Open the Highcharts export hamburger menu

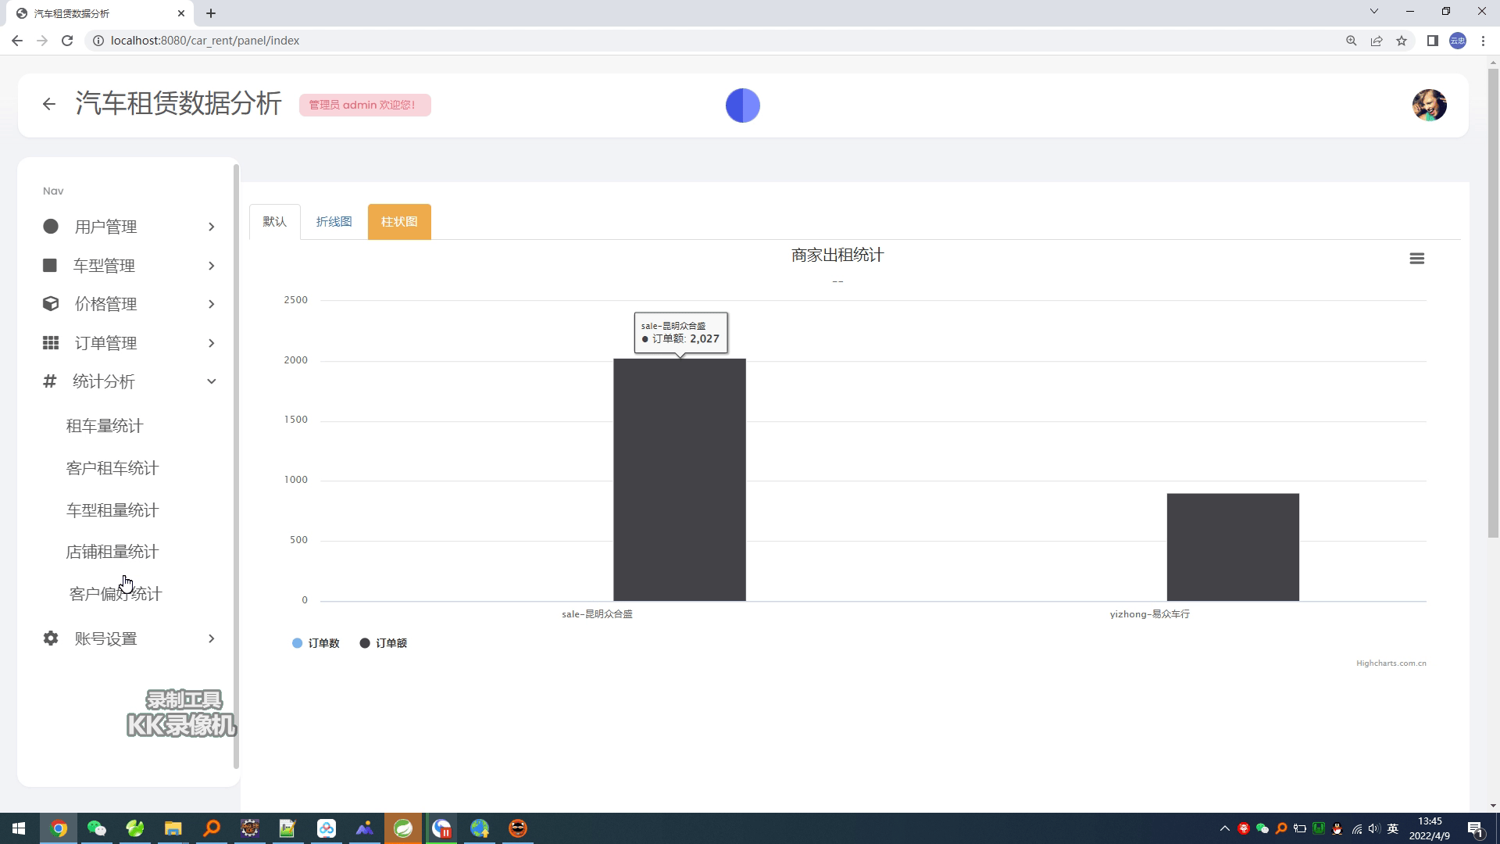(1416, 259)
